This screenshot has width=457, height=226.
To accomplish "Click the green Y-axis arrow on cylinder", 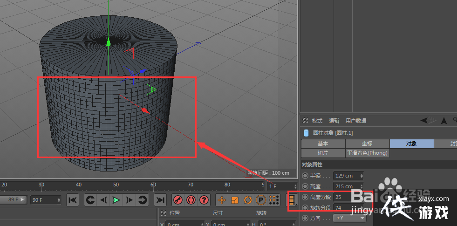I will tap(109, 42).
